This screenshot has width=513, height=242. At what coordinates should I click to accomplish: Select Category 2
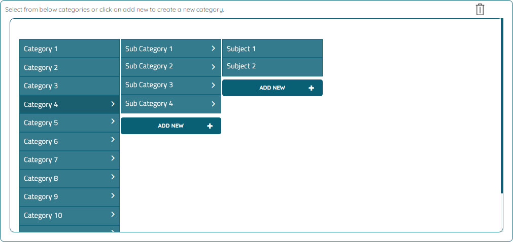click(70, 67)
